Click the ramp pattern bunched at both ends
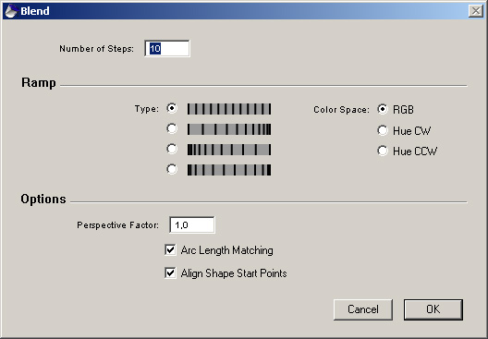Viewport: 488px width, 339px height. pyautogui.click(x=229, y=170)
